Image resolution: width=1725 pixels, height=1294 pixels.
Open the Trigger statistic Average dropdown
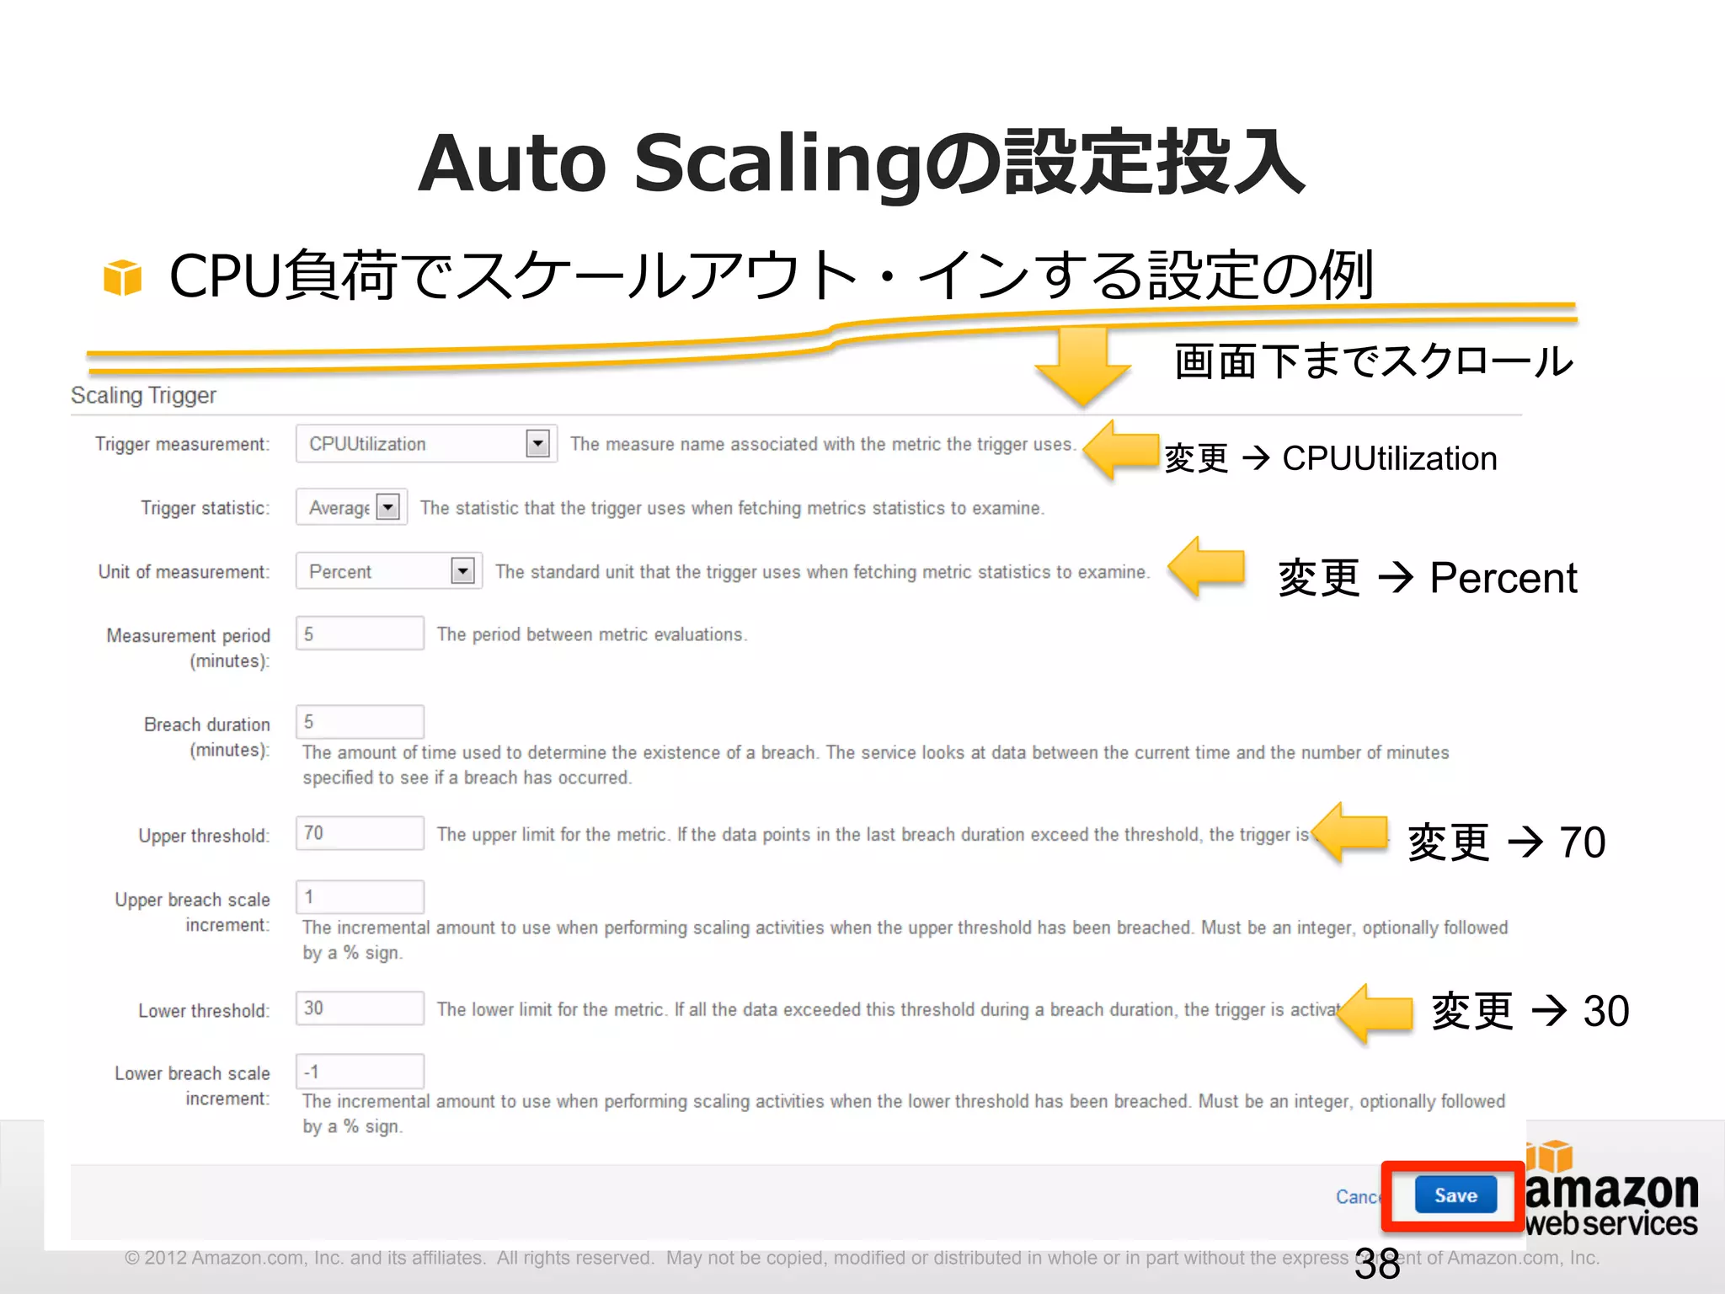[x=351, y=507]
